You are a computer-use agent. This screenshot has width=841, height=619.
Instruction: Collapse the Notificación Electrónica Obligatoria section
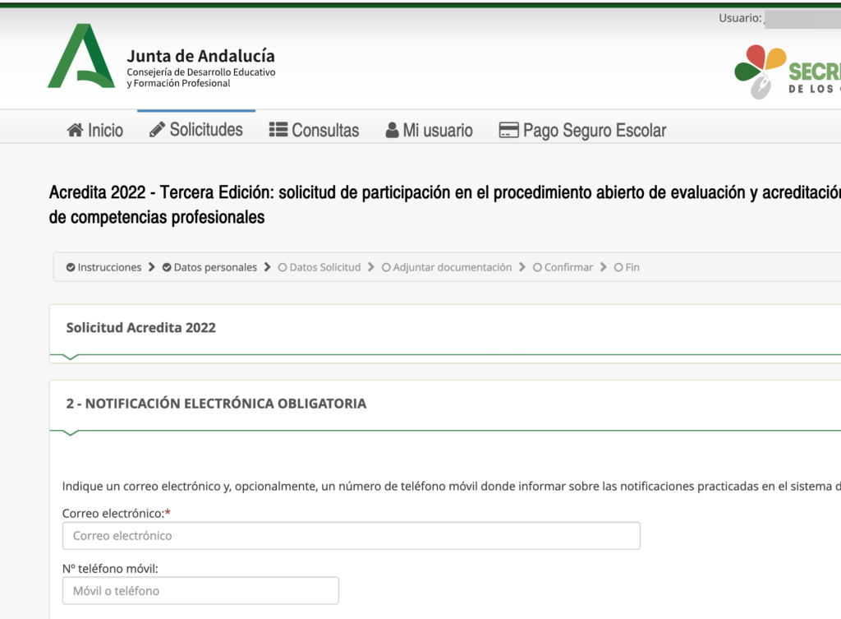(x=216, y=404)
